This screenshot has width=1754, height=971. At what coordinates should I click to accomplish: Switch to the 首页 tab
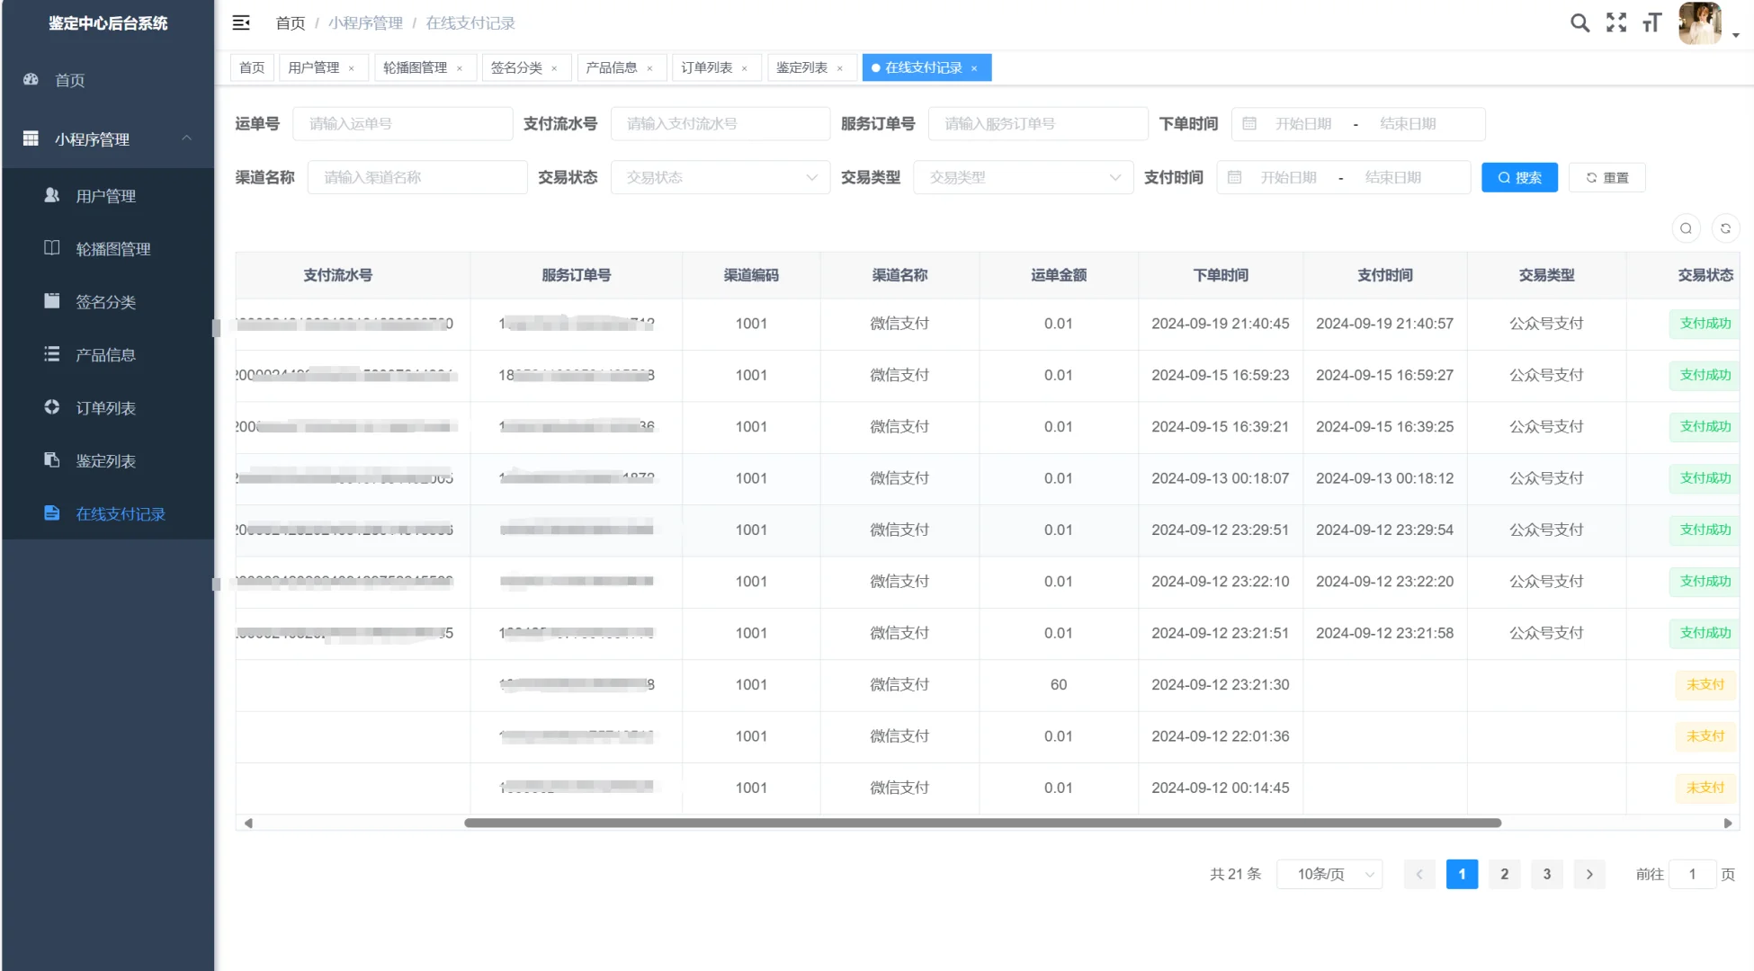pos(252,67)
